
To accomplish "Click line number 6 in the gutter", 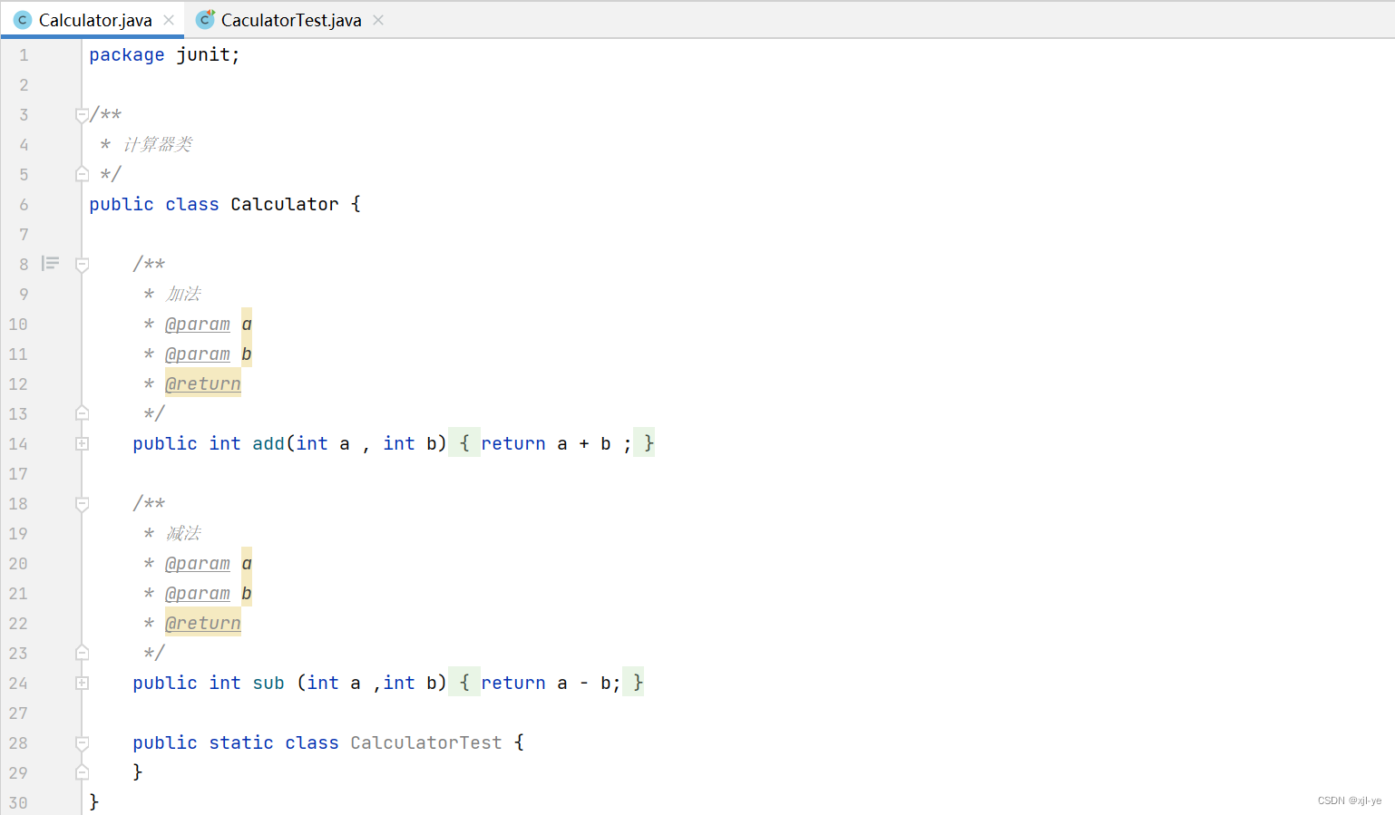I will point(24,205).
